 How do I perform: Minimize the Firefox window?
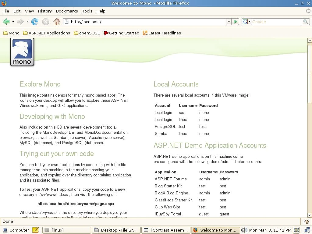click(x=296, y=3)
